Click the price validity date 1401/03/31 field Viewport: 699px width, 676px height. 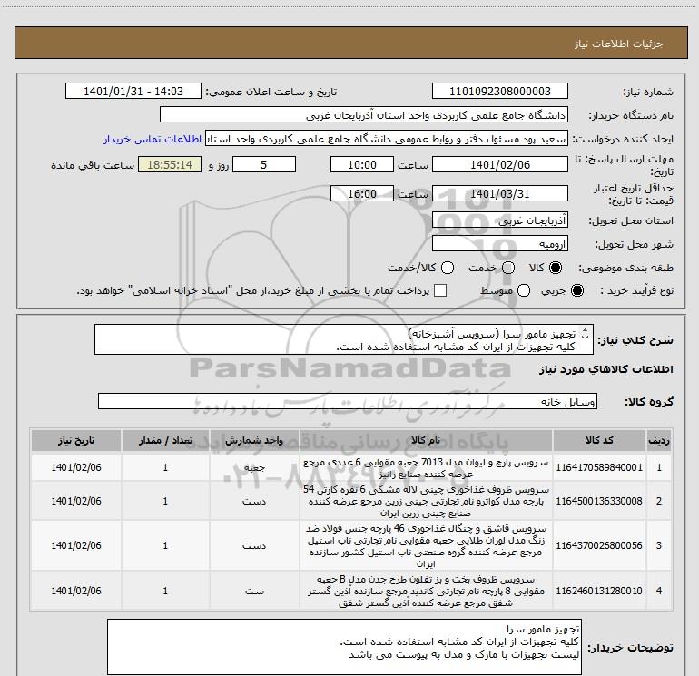point(499,194)
